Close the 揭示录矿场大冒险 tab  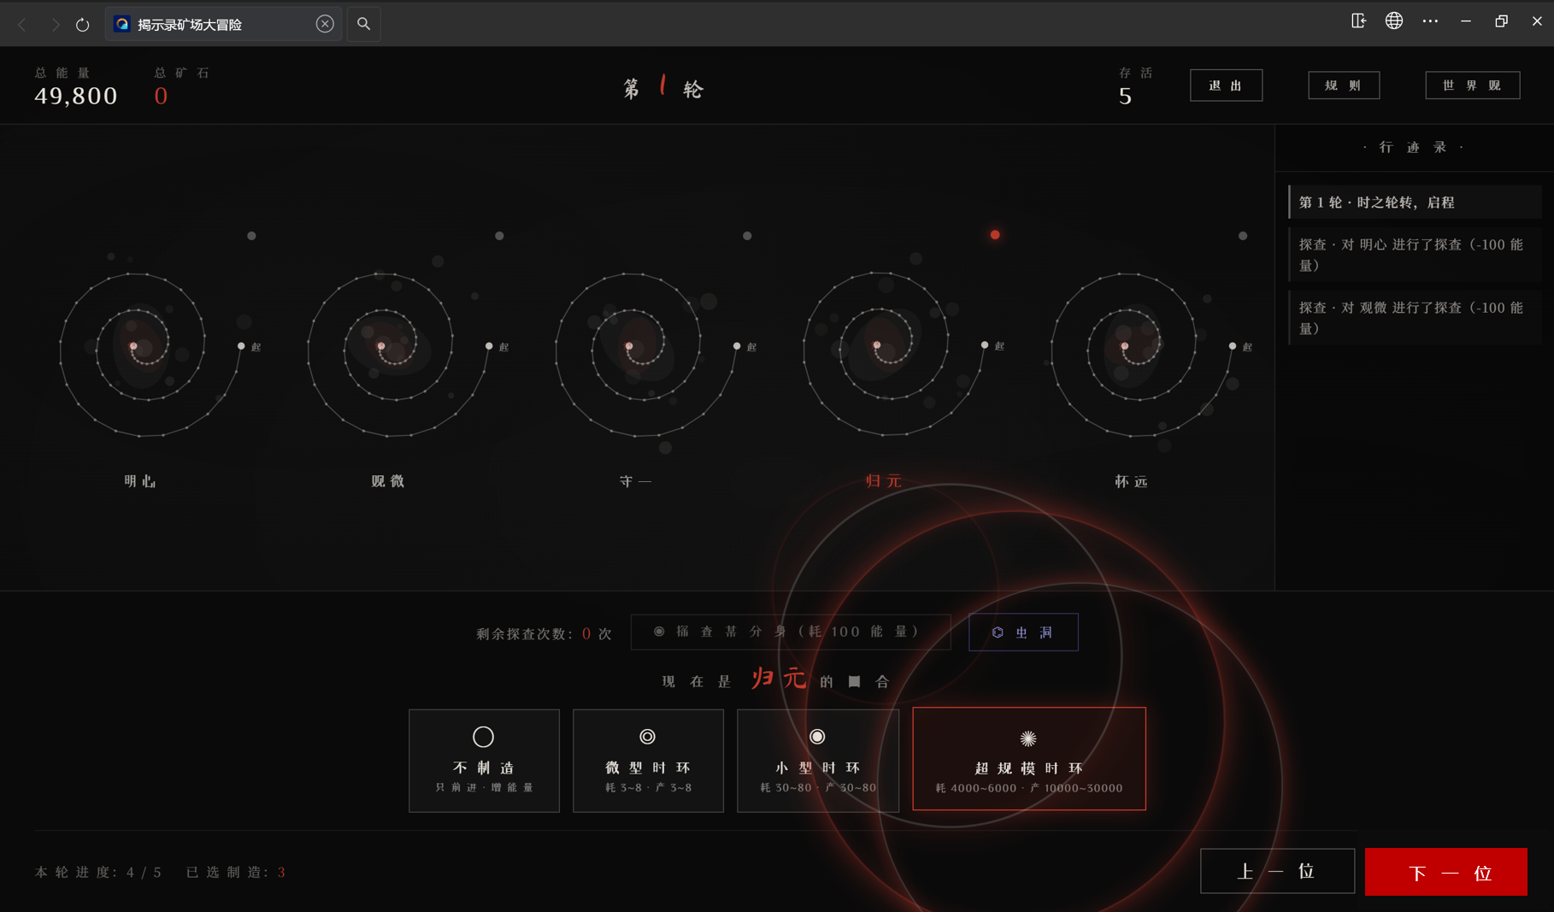325,24
